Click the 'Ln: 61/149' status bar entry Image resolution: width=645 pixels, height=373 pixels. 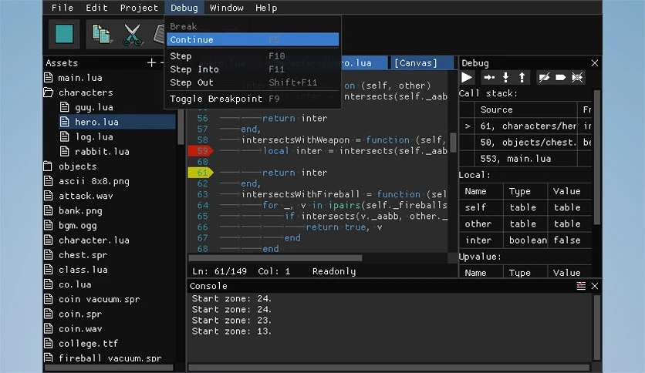(220, 271)
